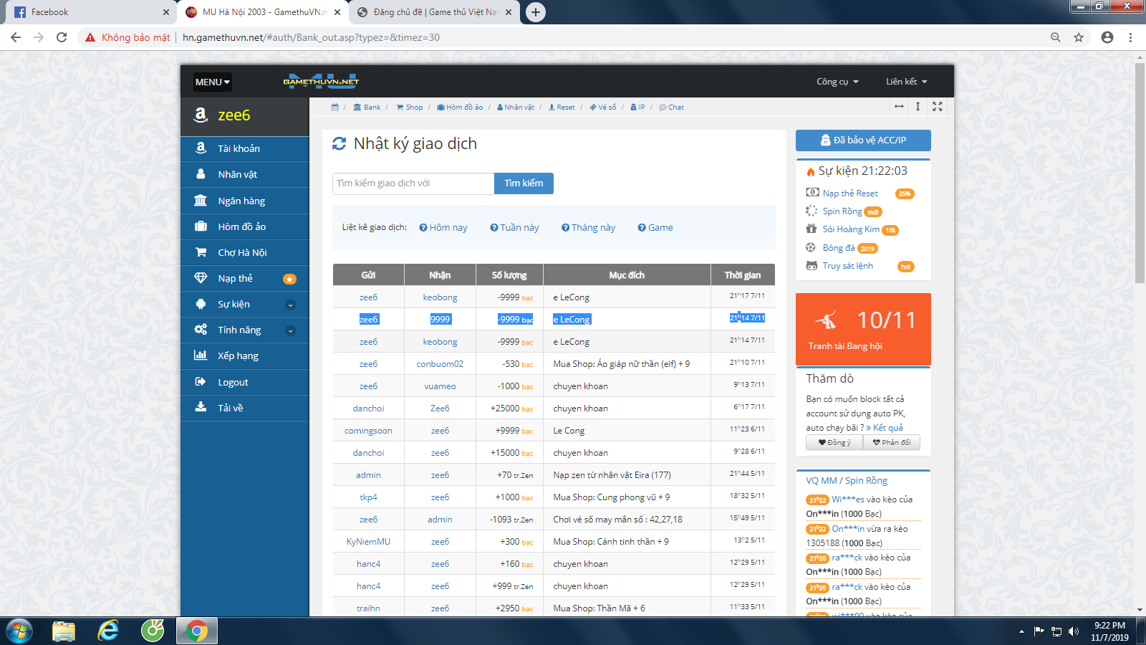Click the fullscreen expand icon
This screenshot has height=645, width=1146.
tap(937, 107)
